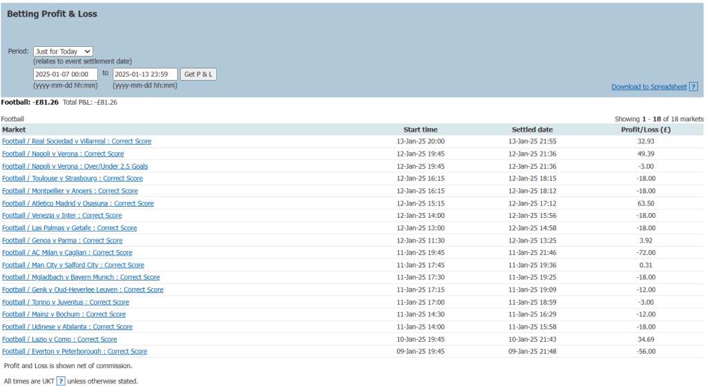View AC Milan v Cagliari Correct Score
The width and height of the screenshot is (707, 386).
67,253
